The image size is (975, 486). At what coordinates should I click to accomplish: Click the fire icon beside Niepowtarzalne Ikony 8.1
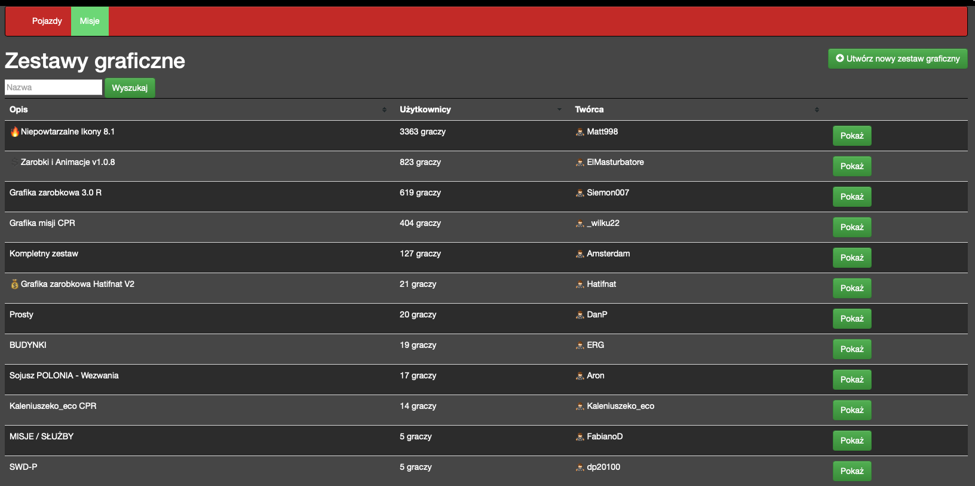coord(14,132)
